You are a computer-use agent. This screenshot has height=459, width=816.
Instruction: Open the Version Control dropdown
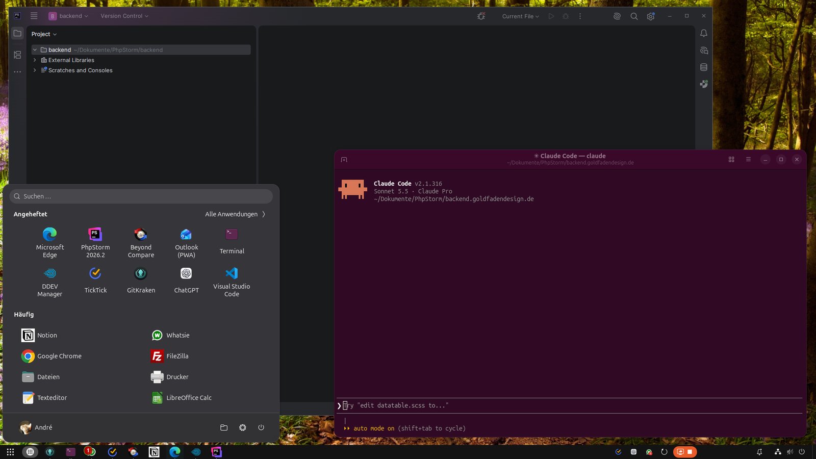coord(124,16)
